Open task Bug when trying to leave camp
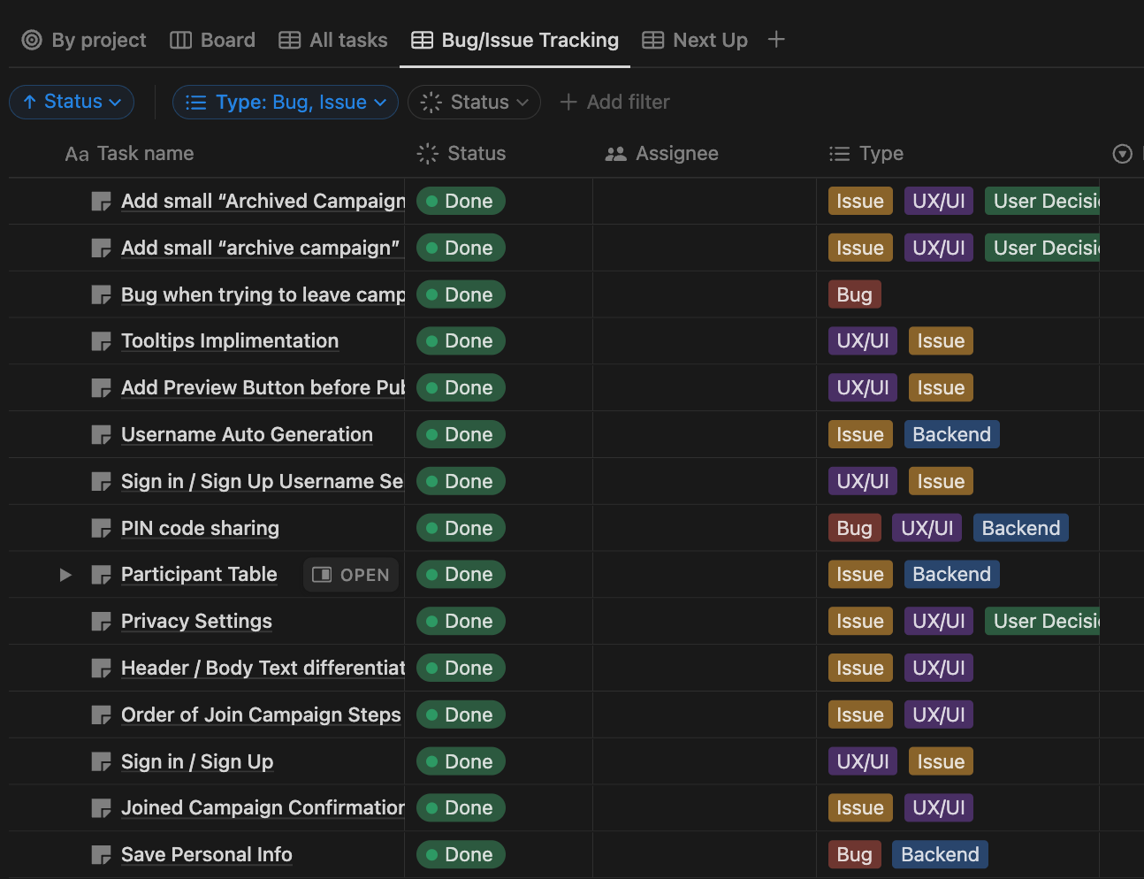This screenshot has height=879, width=1144. pyautogui.click(x=263, y=295)
